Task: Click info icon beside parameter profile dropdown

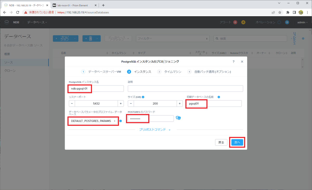Action: pyautogui.click(x=121, y=121)
